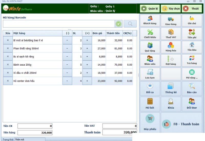This screenshot has width=205, height=141.
Task: Save the bill with Lưu tạm
Action: tap(150, 74)
